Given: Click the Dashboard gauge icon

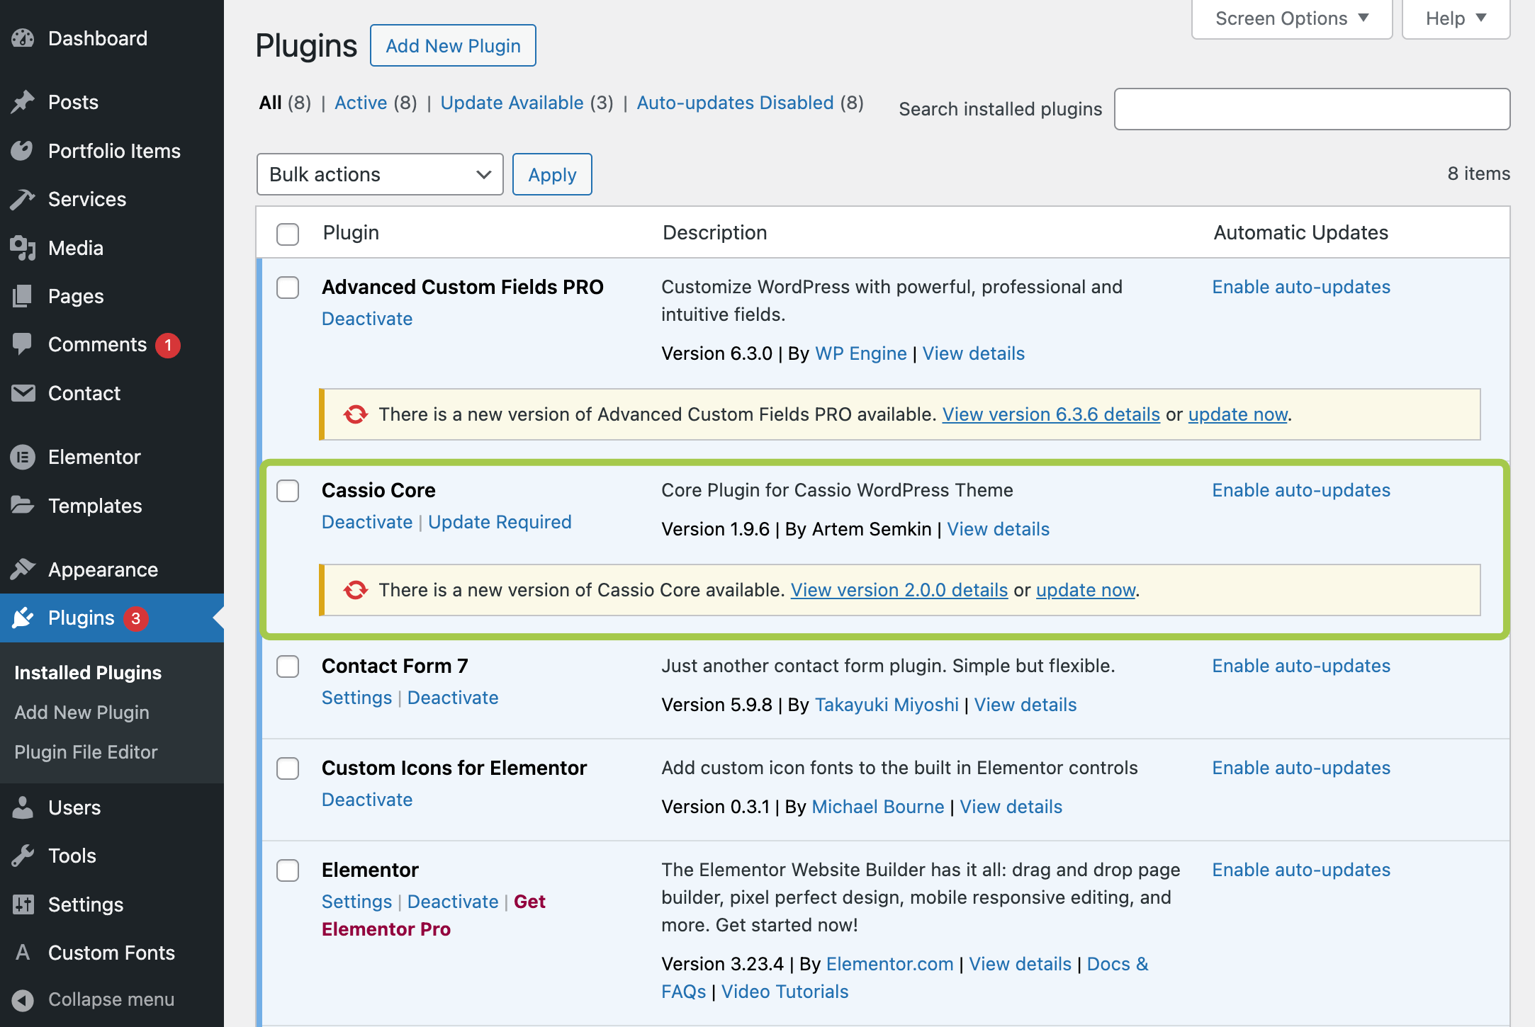Looking at the screenshot, I should pyautogui.click(x=23, y=38).
